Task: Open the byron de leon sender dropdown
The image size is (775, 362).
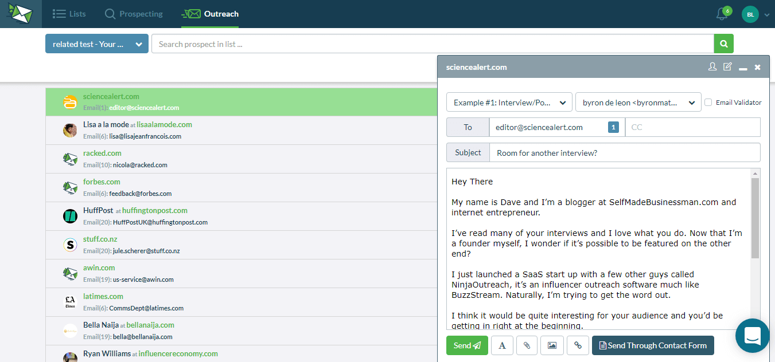Action: (638, 103)
